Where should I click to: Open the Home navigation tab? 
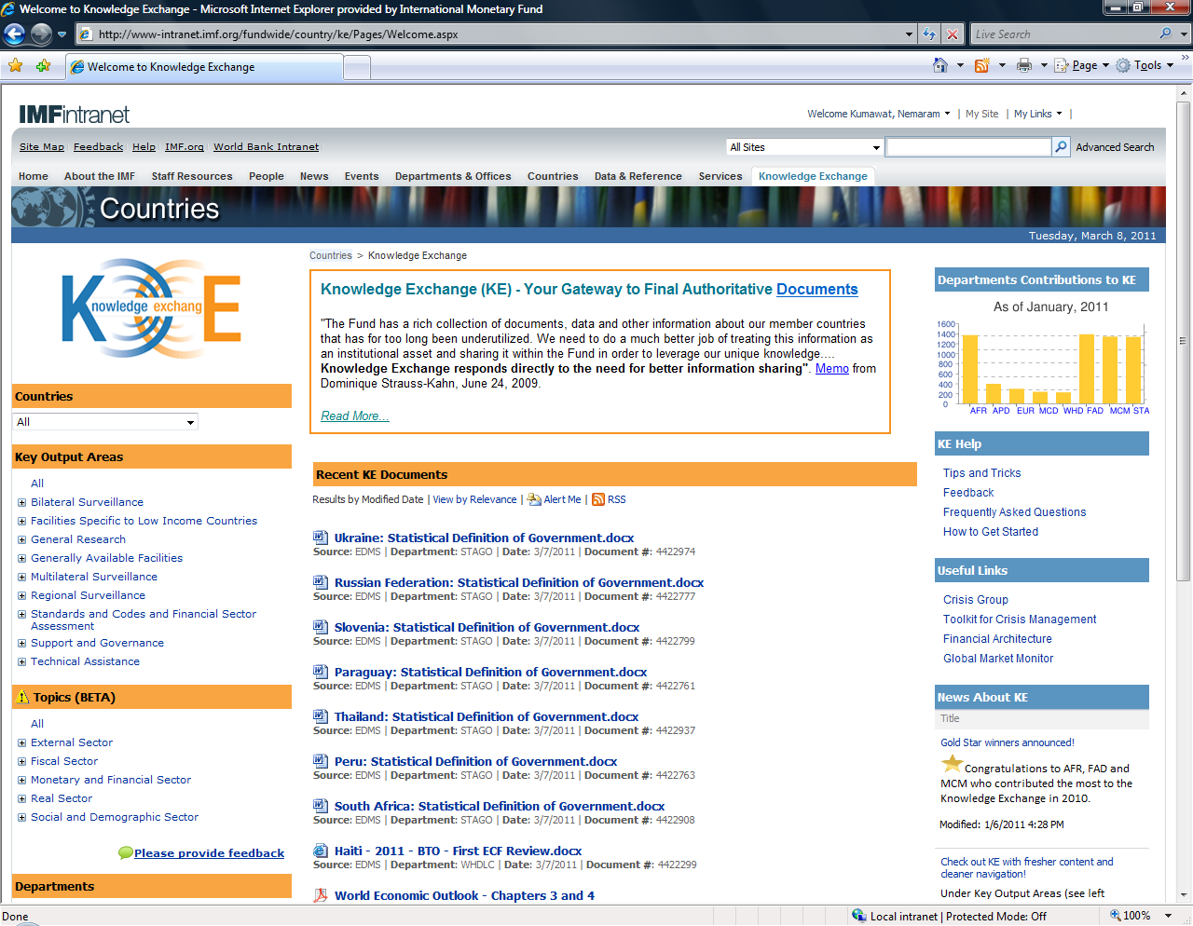pos(34,176)
